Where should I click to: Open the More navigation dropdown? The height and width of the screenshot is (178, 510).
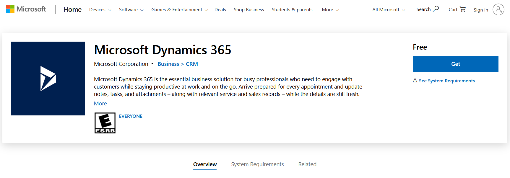click(330, 10)
